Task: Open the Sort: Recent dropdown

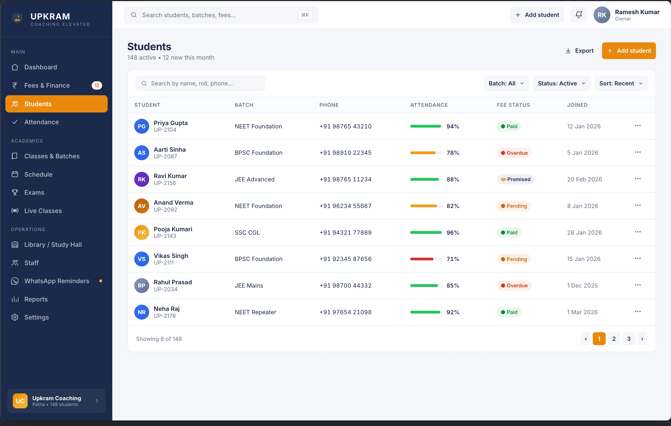Action: coord(621,83)
